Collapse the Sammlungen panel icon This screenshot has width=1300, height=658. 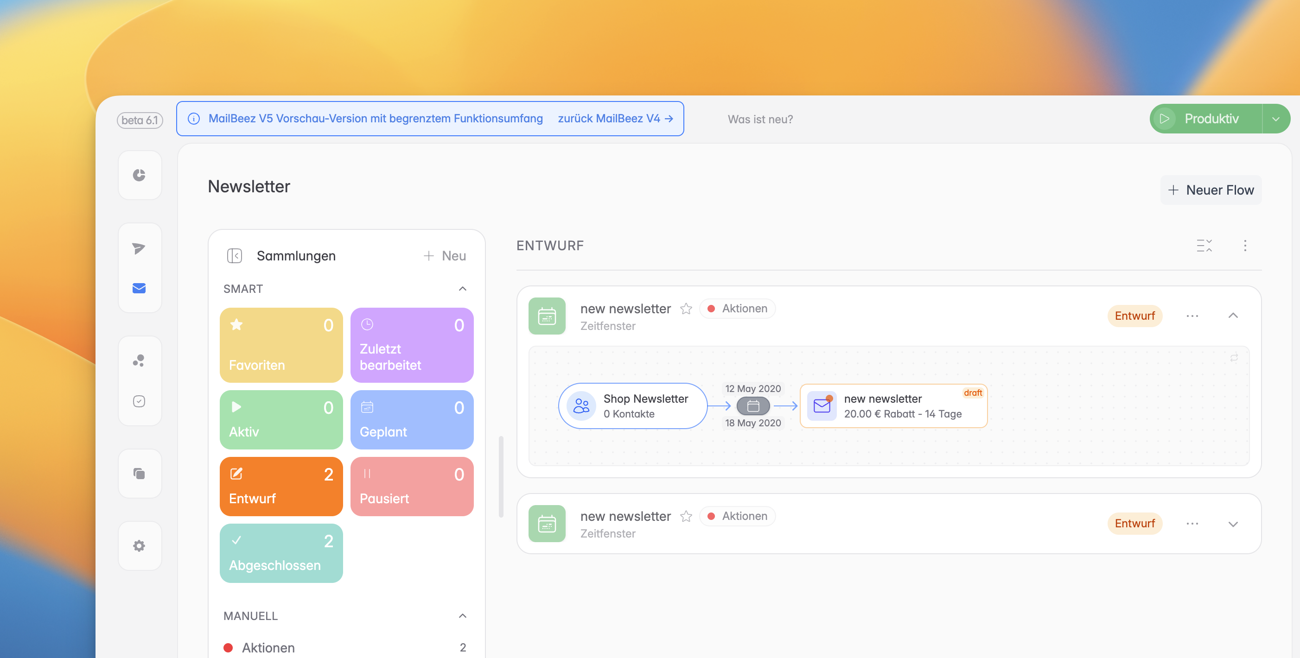[235, 256]
